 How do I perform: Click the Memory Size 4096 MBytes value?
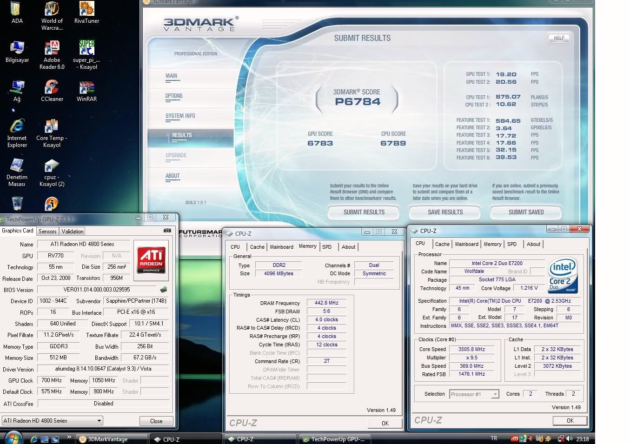click(x=279, y=273)
